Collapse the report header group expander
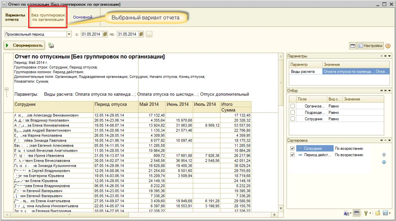Viewport: 396px width, 221px height. (6, 89)
